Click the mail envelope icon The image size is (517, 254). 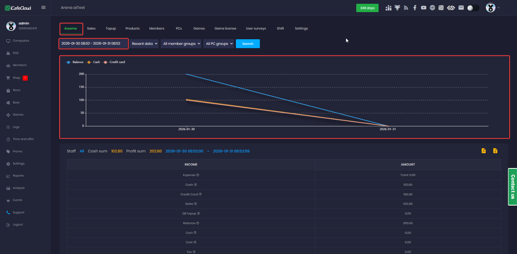(461, 8)
